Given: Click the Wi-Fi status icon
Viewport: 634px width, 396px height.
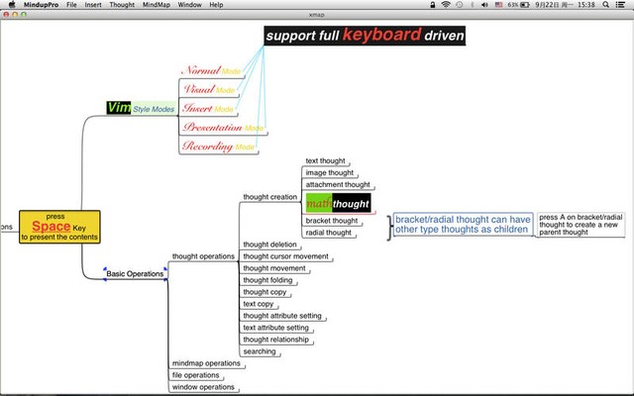Looking at the screenshot, I should click(x=445, y=5).
